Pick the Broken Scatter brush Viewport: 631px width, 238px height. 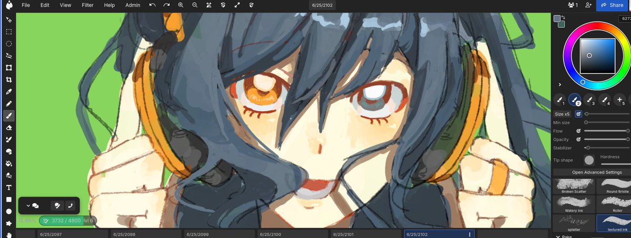(x=574, y=186)
